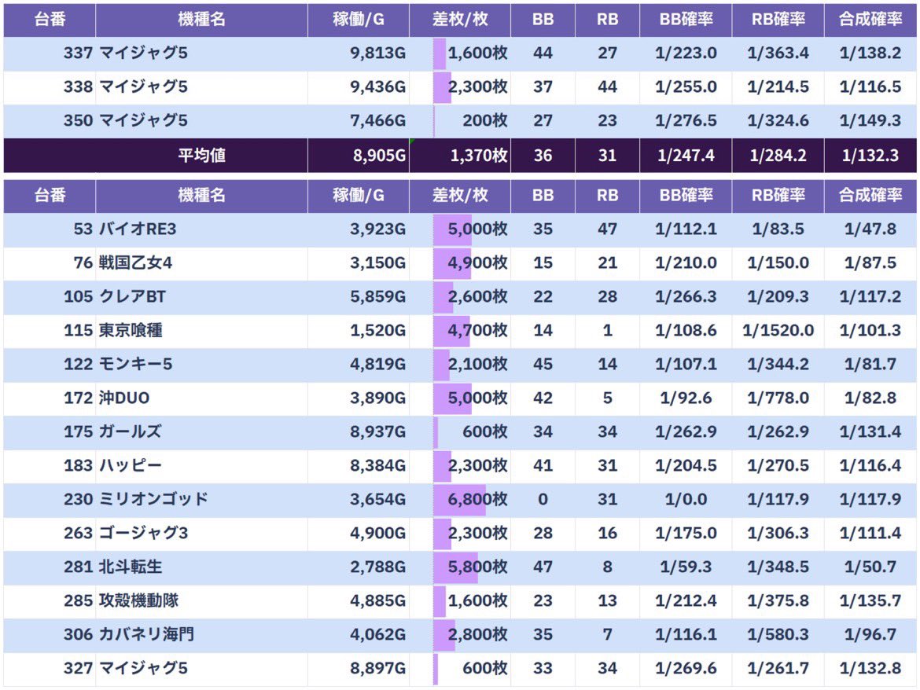Click BB probability 1/92.6
Image resolution: width=920 pixels, height=690 pixels.
pyautogui.click(x=686, y=398)
